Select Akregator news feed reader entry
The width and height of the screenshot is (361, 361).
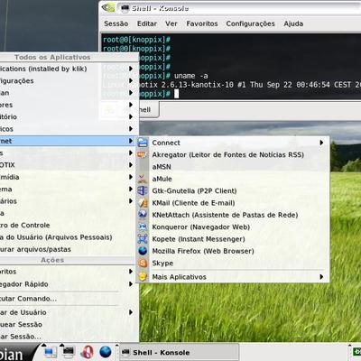click(233, 154)
